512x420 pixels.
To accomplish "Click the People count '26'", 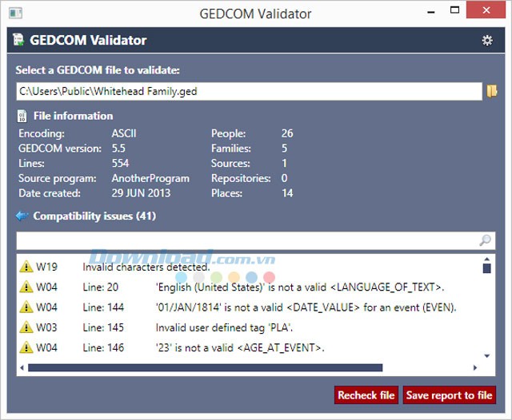I will coord(287,133).
